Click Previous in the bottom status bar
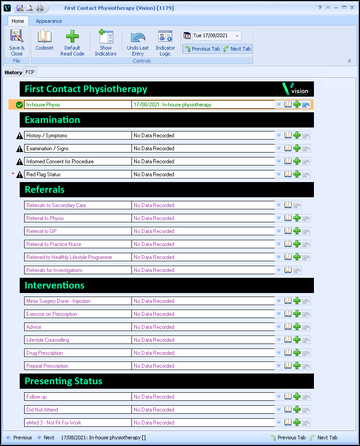The image size is (360, 446). 19,438
